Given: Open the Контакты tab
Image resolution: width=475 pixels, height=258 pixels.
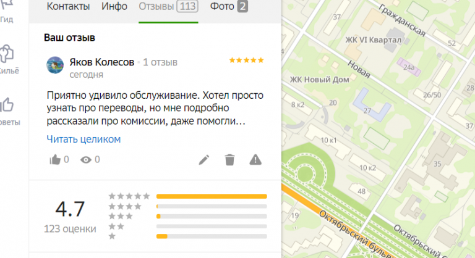Looking at the screenshot, I should click(x=68, y=6).
